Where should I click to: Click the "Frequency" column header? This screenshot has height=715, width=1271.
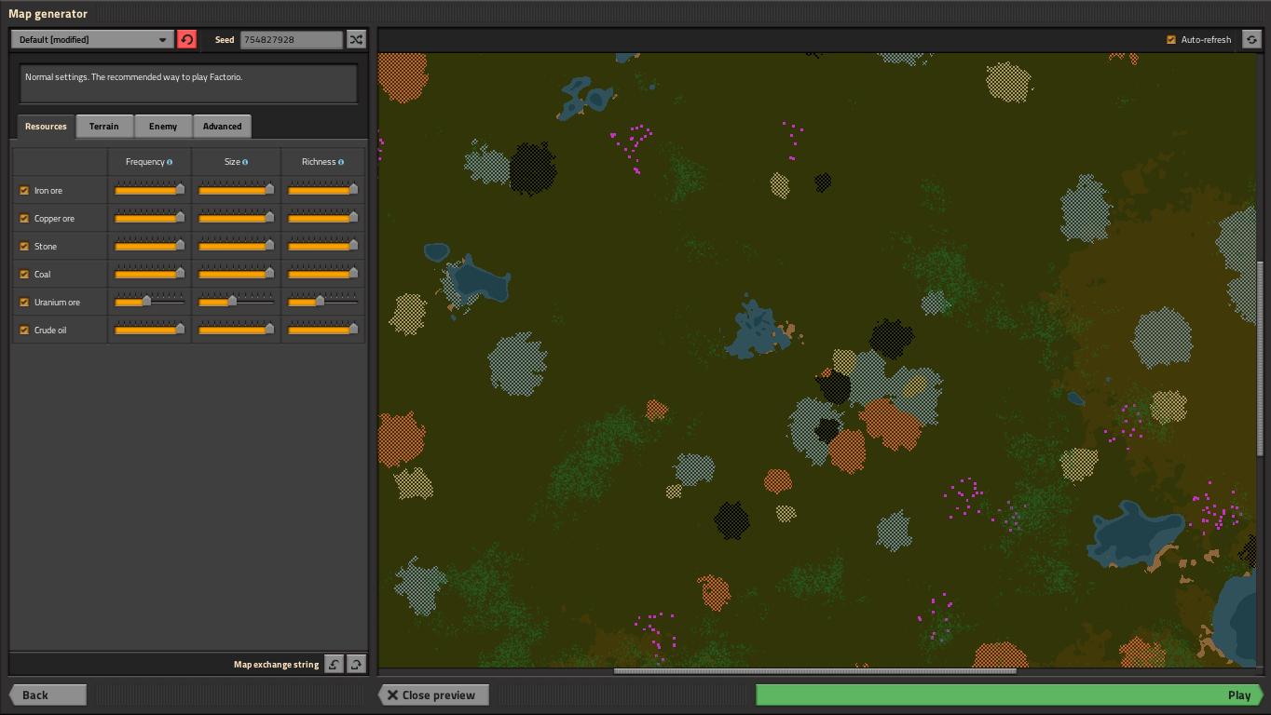pyautogui.click(x=144, y=162)
